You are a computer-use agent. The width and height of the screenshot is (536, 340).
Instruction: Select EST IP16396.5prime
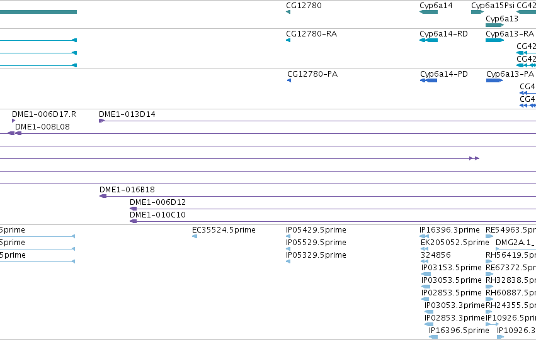pyautogui.click(x=459, y=331)
